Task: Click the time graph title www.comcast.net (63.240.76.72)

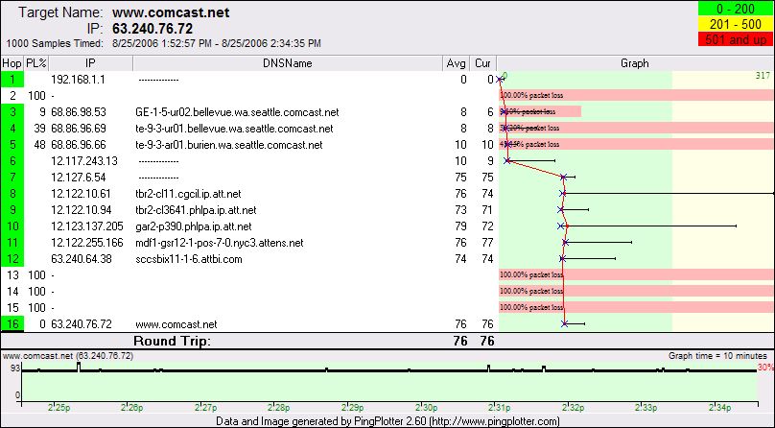Action: coord(68,356)
